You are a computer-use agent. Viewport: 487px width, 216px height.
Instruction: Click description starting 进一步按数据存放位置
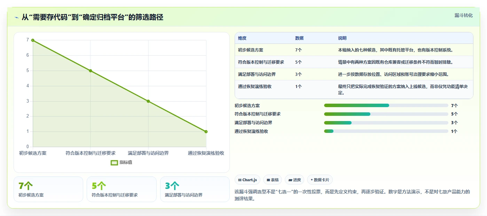click(393, 74)
